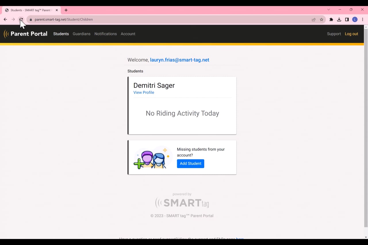
Task: Open the Chrome profile avatar
Action: pyautogui.click(x=355, y=20)
